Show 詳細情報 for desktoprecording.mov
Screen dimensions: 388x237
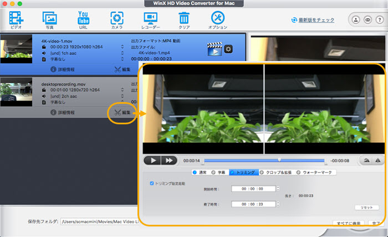click(x=62, y=112)
